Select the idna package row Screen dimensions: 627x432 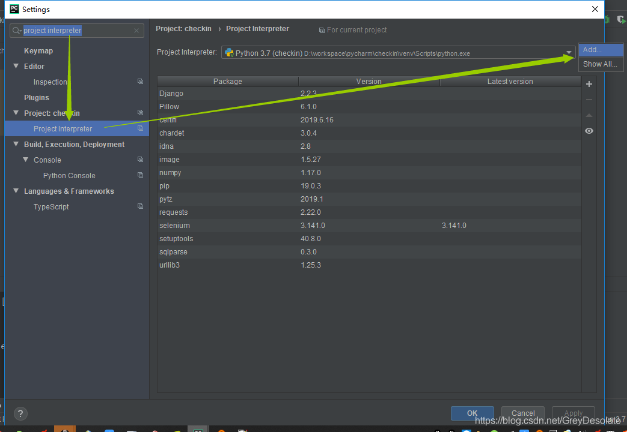369,146
